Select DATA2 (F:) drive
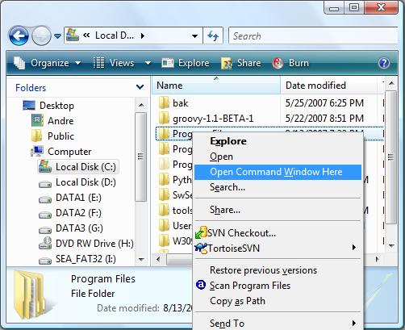Image resolution: width=405 pixels, height=330 pixels. [78, 213]
